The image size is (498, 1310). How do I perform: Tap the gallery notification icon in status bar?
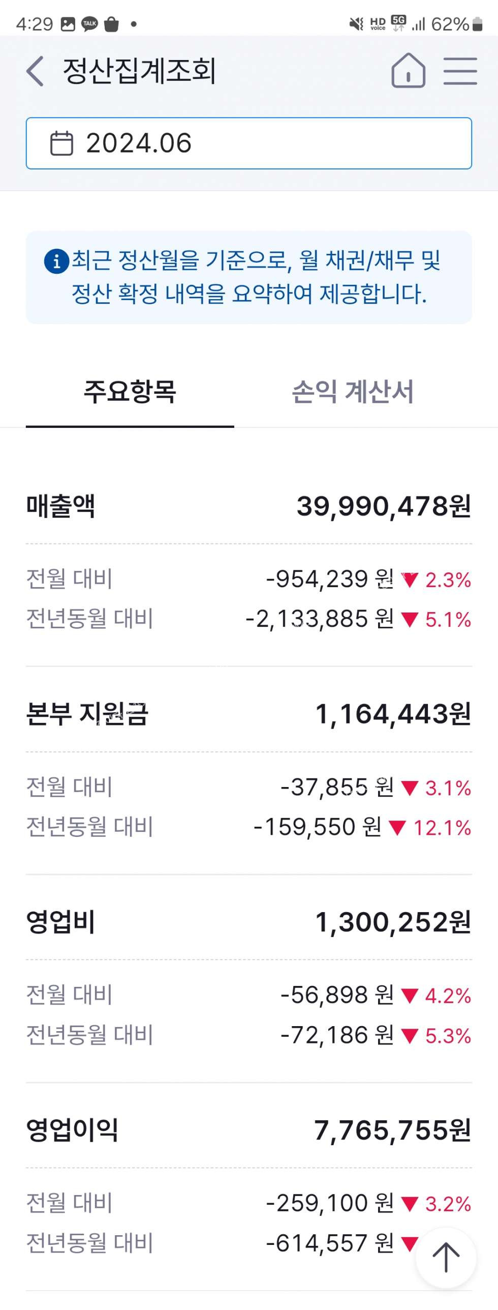68,24
